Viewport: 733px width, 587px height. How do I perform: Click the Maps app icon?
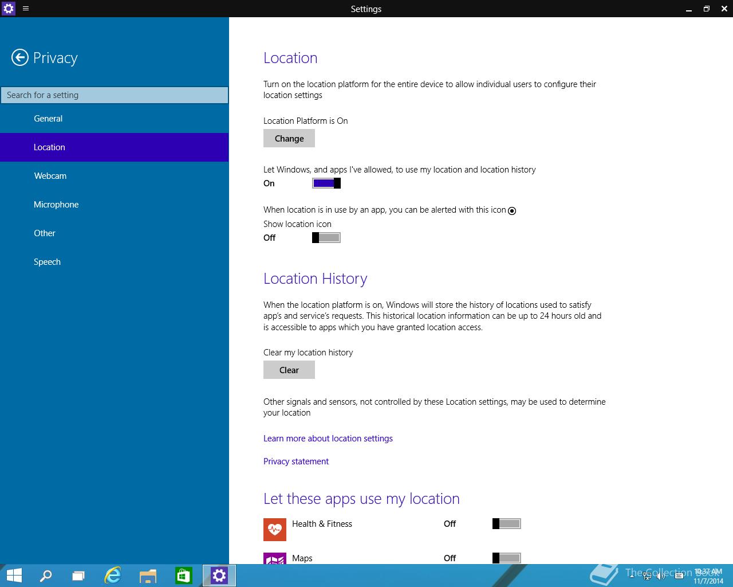(x=275, y=558)
